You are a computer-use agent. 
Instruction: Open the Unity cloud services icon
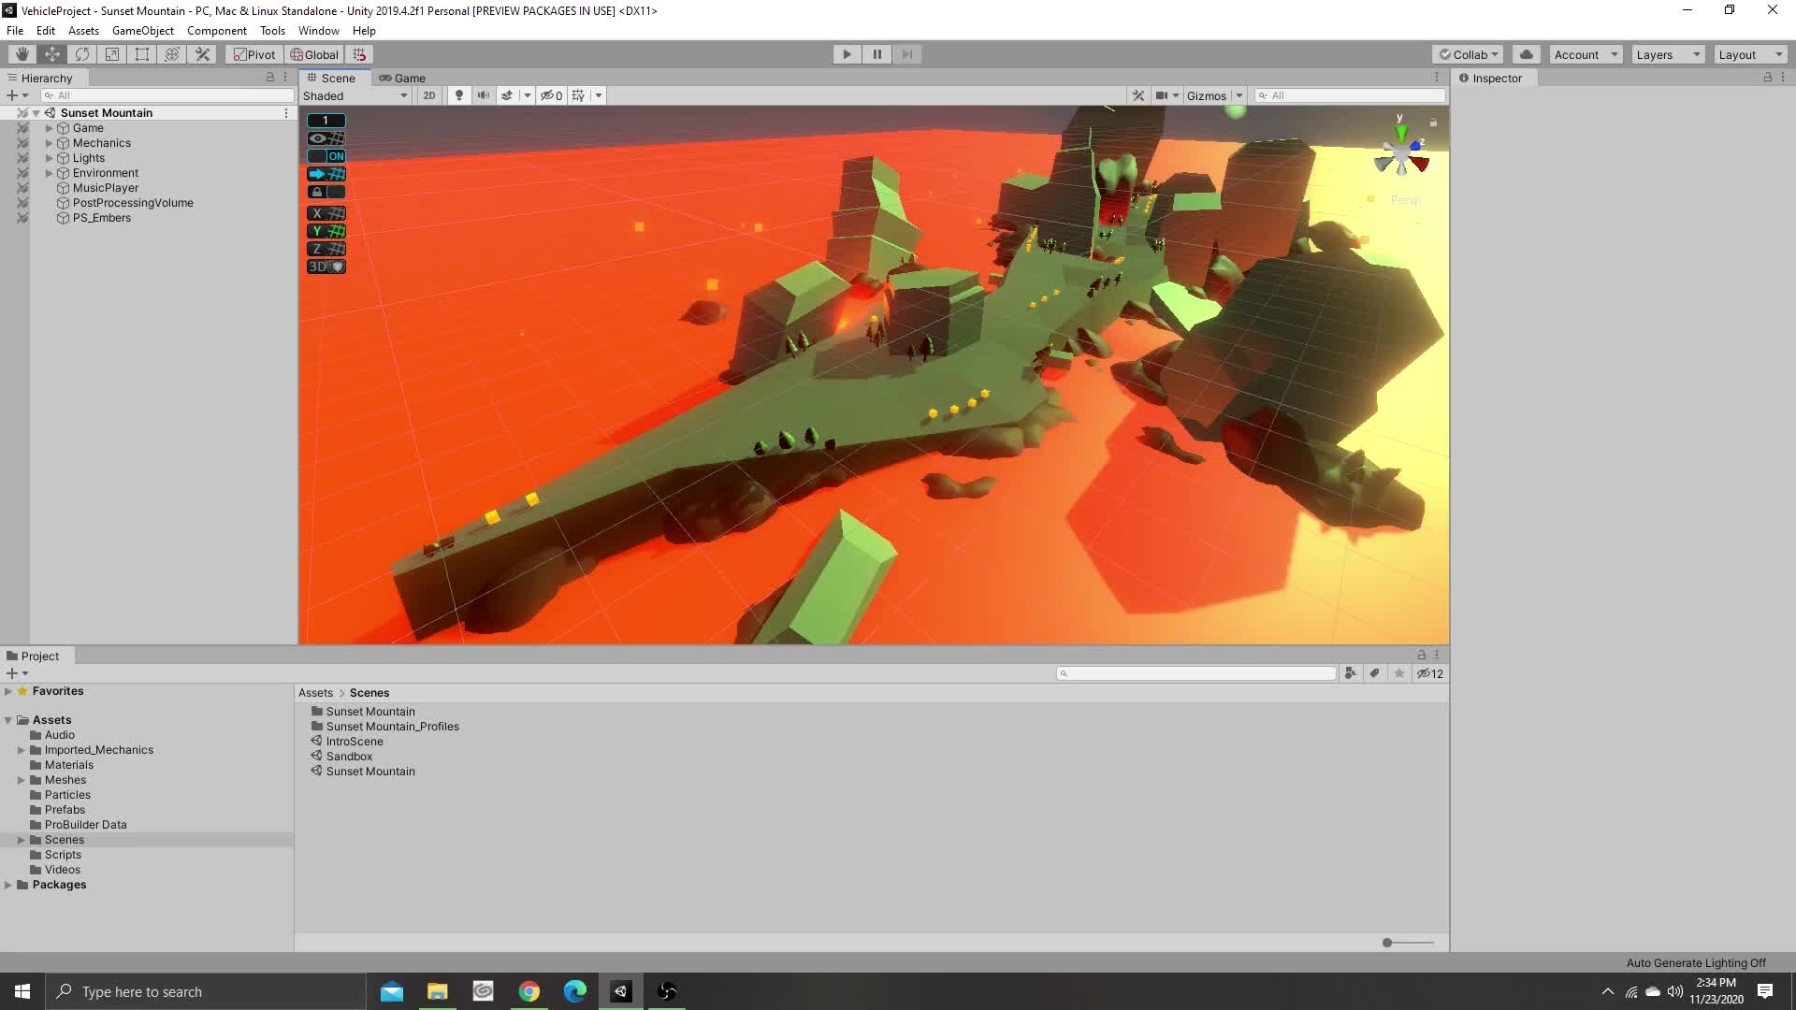tap(1526, 54)
